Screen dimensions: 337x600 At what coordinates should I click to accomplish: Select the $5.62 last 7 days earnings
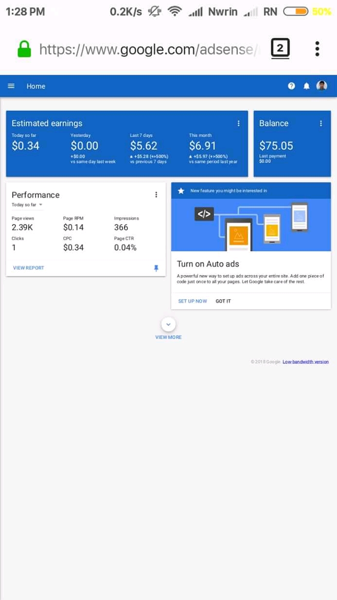click(x=144, y=146)
